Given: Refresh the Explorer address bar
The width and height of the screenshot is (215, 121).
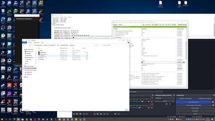Looking at the screenshot, I should pos(97,45).
